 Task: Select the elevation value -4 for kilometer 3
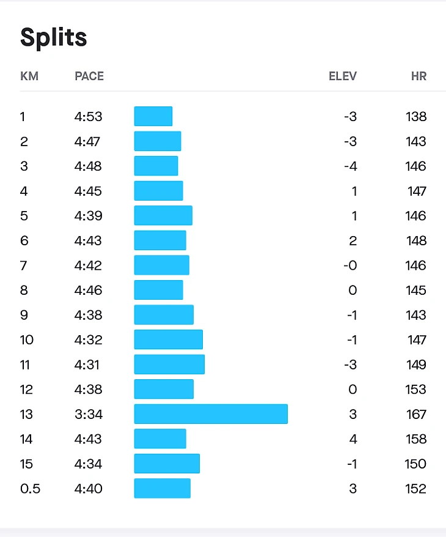point(351,166)
